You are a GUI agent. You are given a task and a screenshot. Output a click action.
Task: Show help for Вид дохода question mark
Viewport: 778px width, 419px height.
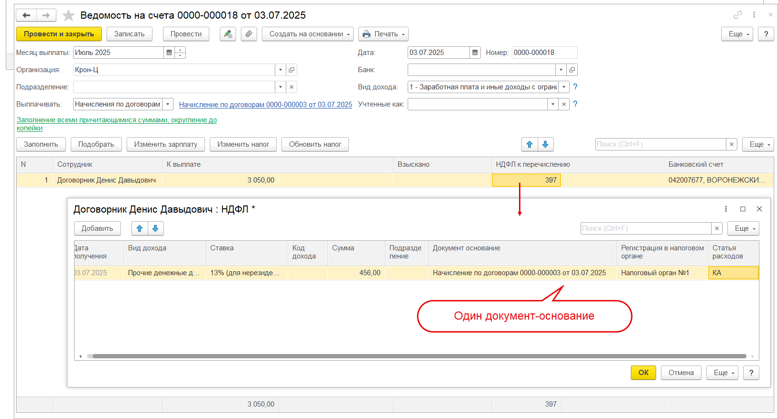575,86
